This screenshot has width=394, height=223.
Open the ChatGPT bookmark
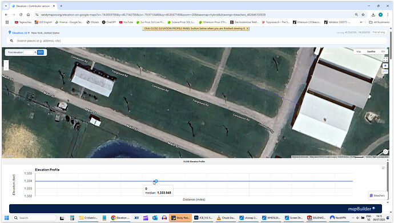pos(109,22)
